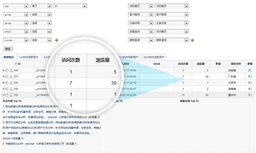Screen dimensions: 256x153
Task: Click the 搜索内容 Top 10 heading
Action: [189, 101]
